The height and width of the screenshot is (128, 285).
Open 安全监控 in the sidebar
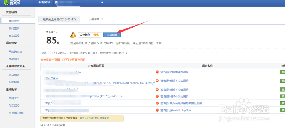tap(14, 35)
